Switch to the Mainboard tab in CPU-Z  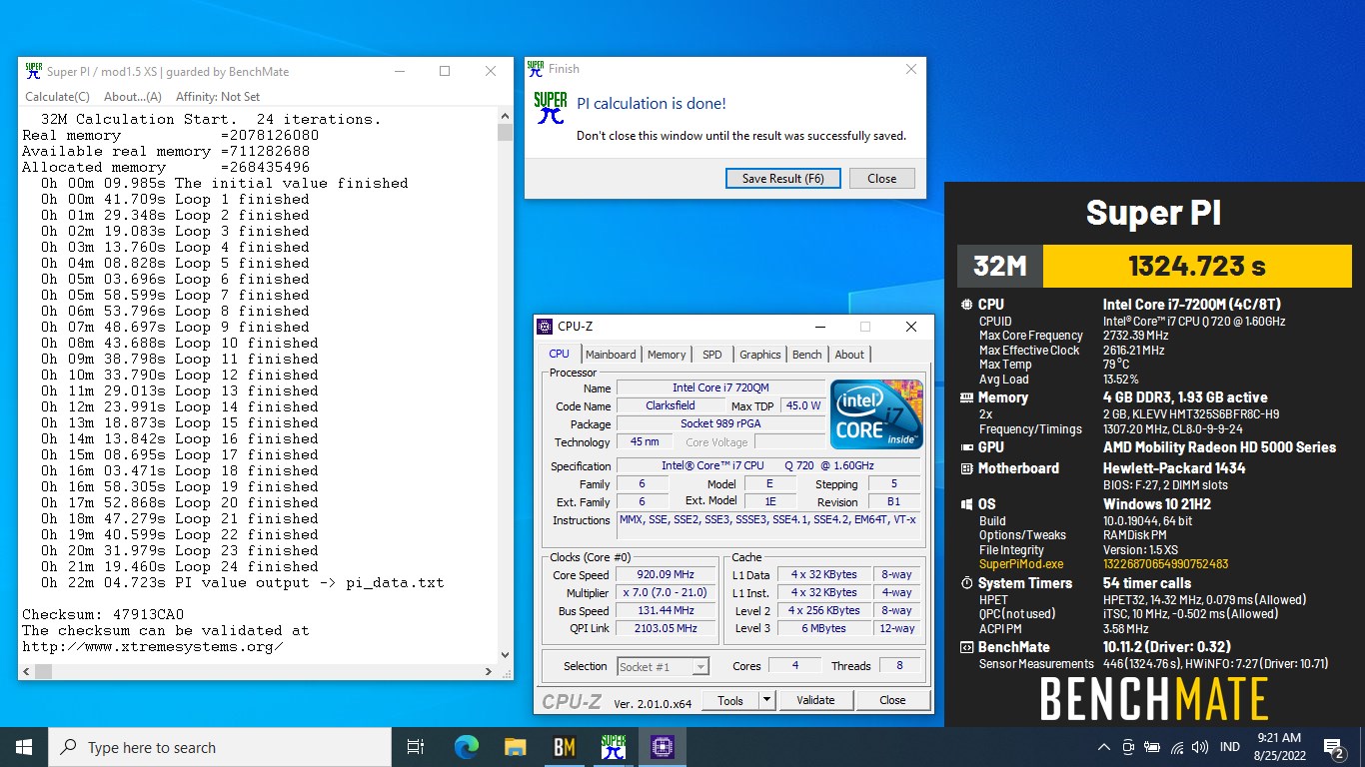pyautogui.click(x=611, y=355)
